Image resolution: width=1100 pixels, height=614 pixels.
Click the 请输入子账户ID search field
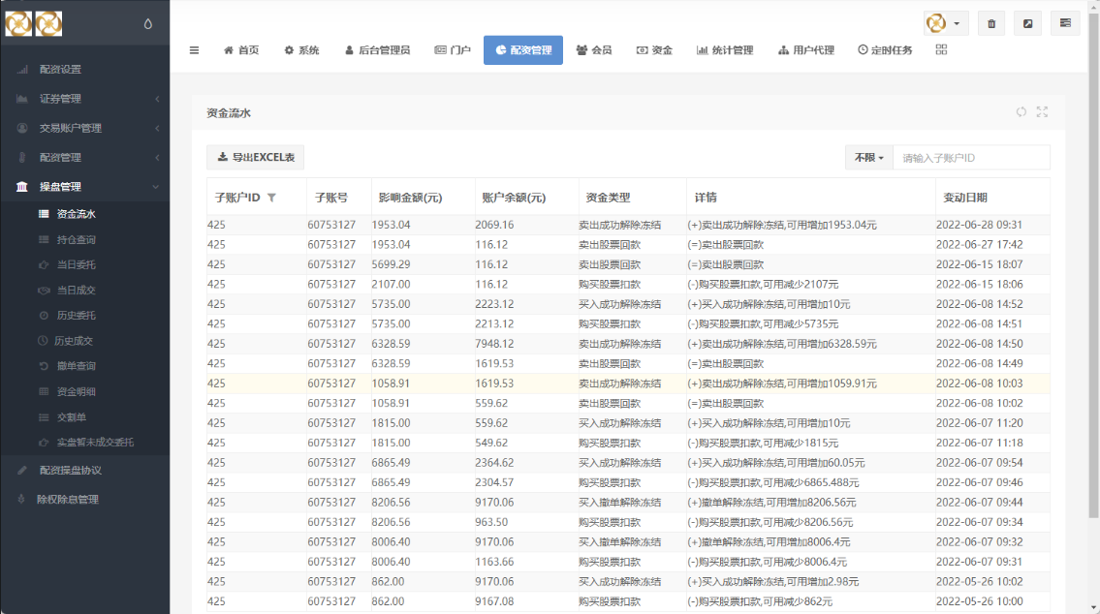point(971,158)
